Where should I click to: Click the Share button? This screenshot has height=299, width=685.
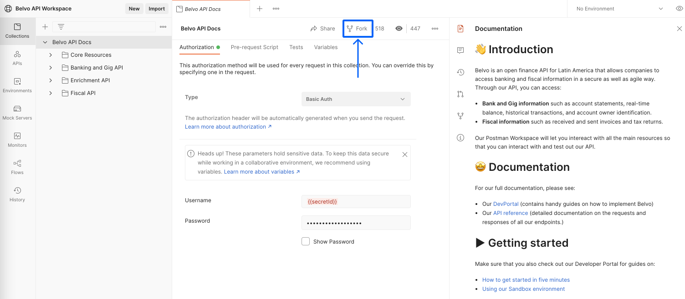point(322,29)
